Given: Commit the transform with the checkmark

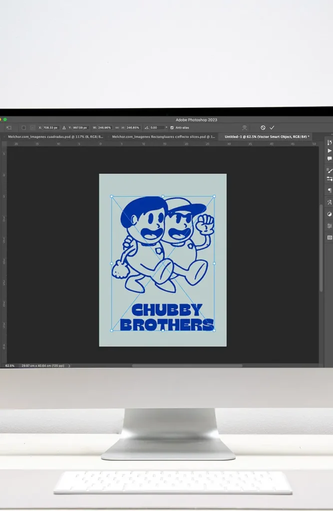Looking at the screenshot, I should pyautogui.click(x=272, y=128).
